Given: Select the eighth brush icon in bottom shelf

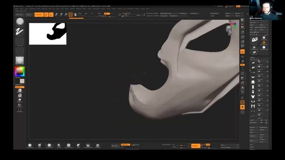Looking at the screenshot, I should [x=98, y=145].
